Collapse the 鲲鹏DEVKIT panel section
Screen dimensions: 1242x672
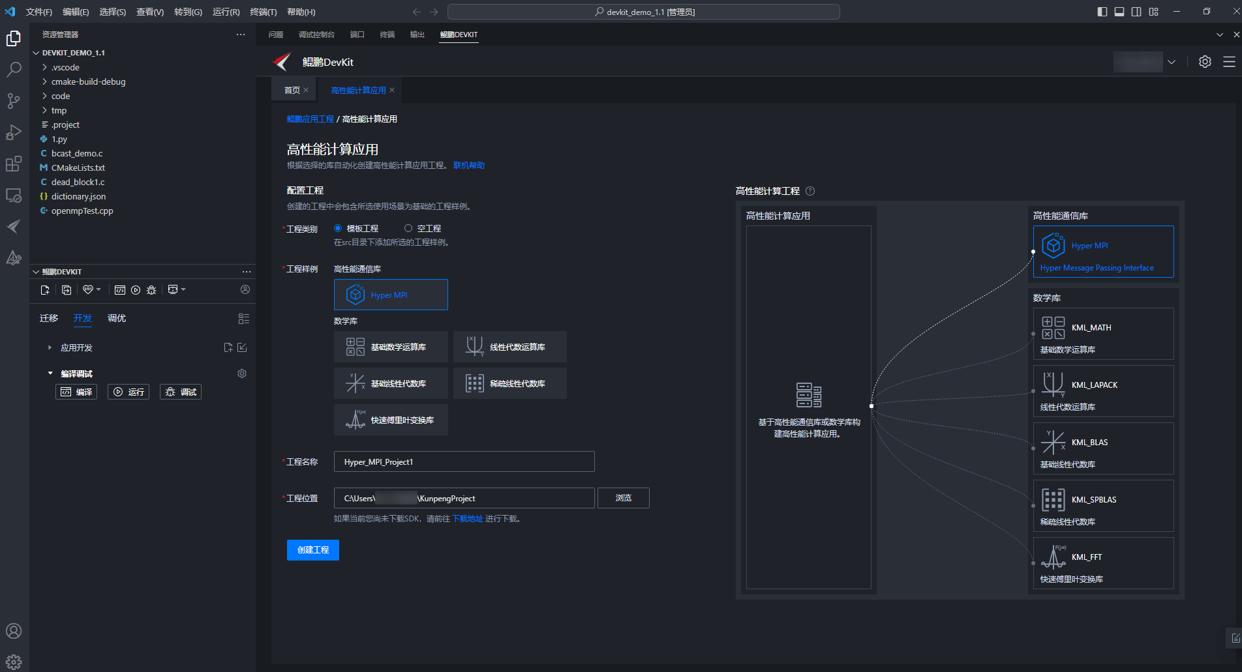pyautogui.click(x=36, y=272)
